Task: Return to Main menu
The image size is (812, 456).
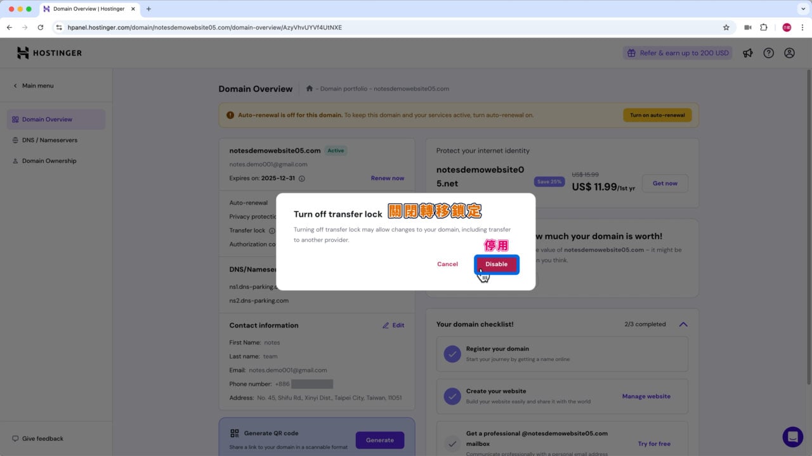Action: pos(32,85)
